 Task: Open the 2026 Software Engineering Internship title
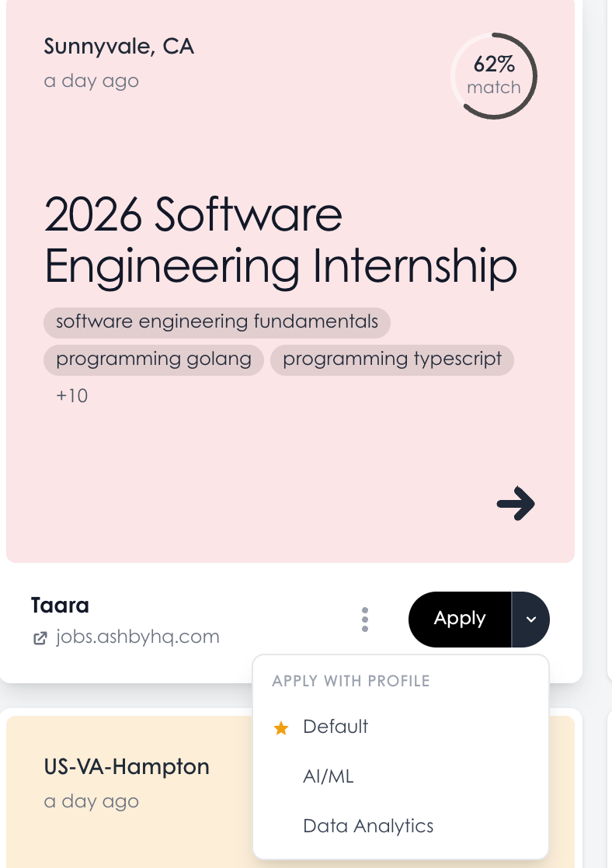point(280,239)
